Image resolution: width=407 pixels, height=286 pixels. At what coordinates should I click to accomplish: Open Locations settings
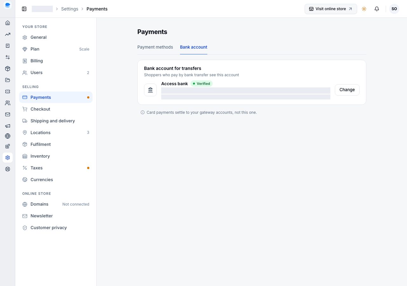coord(56,133)
